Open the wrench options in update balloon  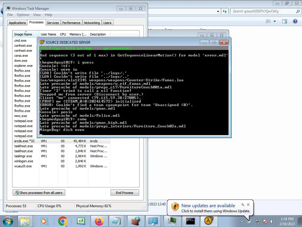pyautogui.click(x=243, y=205)
